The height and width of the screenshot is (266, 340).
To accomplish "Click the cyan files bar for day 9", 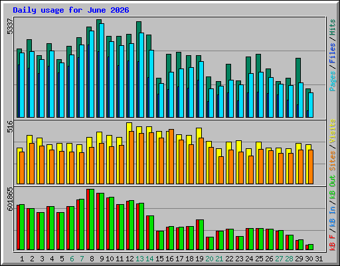I will coord(102,70).
